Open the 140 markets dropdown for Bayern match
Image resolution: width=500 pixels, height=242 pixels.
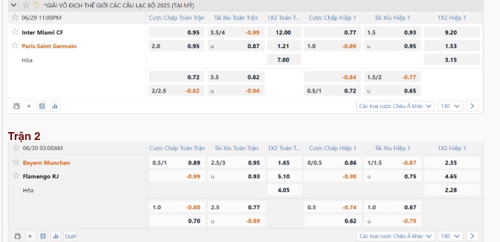tap(450, 236)
